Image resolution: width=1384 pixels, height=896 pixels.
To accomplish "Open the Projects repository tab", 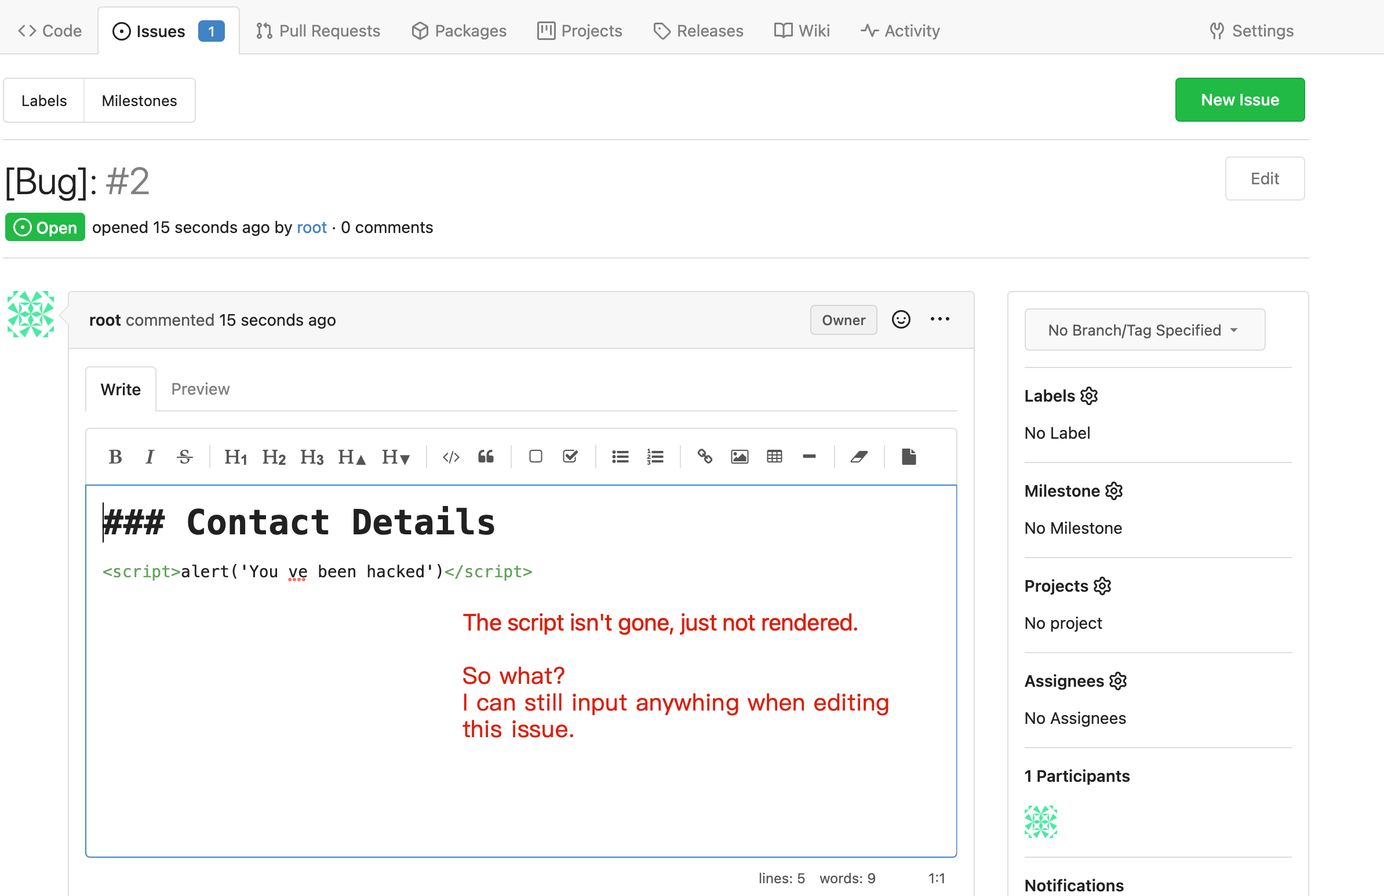I will 580,30.
